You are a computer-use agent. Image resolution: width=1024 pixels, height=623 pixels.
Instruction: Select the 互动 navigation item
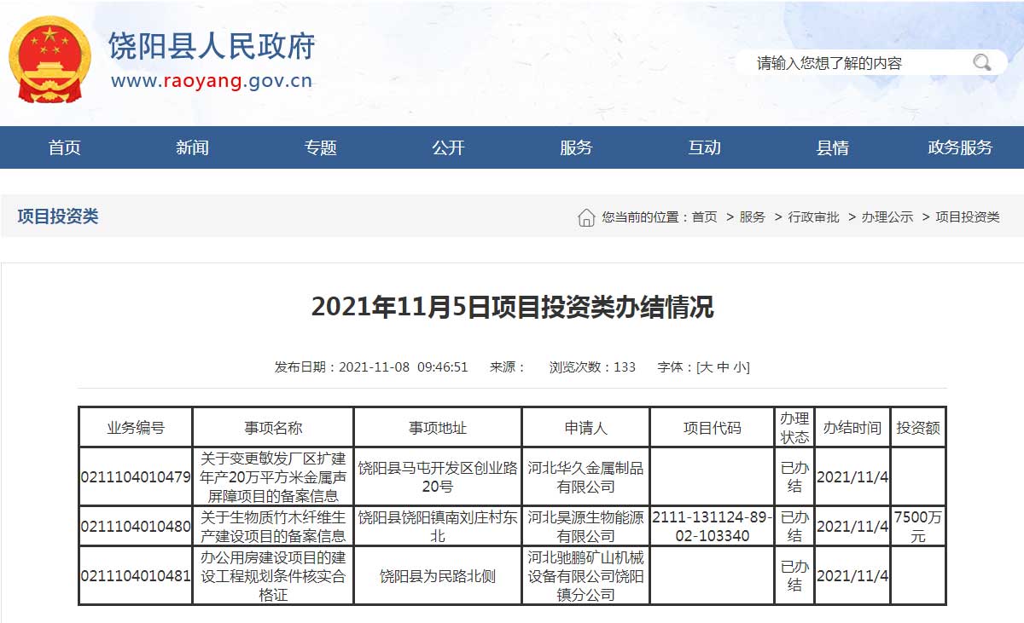704,147
